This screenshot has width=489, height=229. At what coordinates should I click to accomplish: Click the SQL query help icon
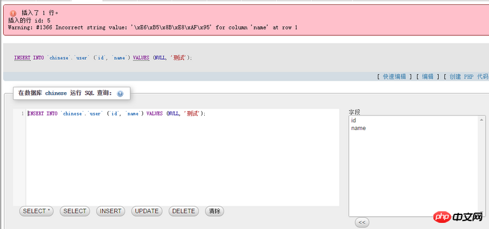pyautogui.click(x=120, y=93)
